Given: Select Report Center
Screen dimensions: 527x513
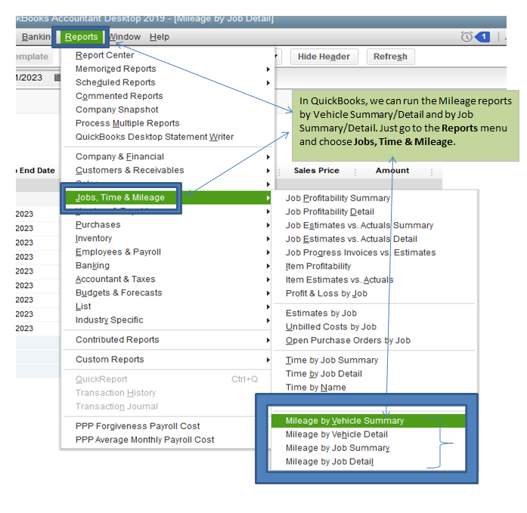Looking at the screenshot, I should point(167,55).
